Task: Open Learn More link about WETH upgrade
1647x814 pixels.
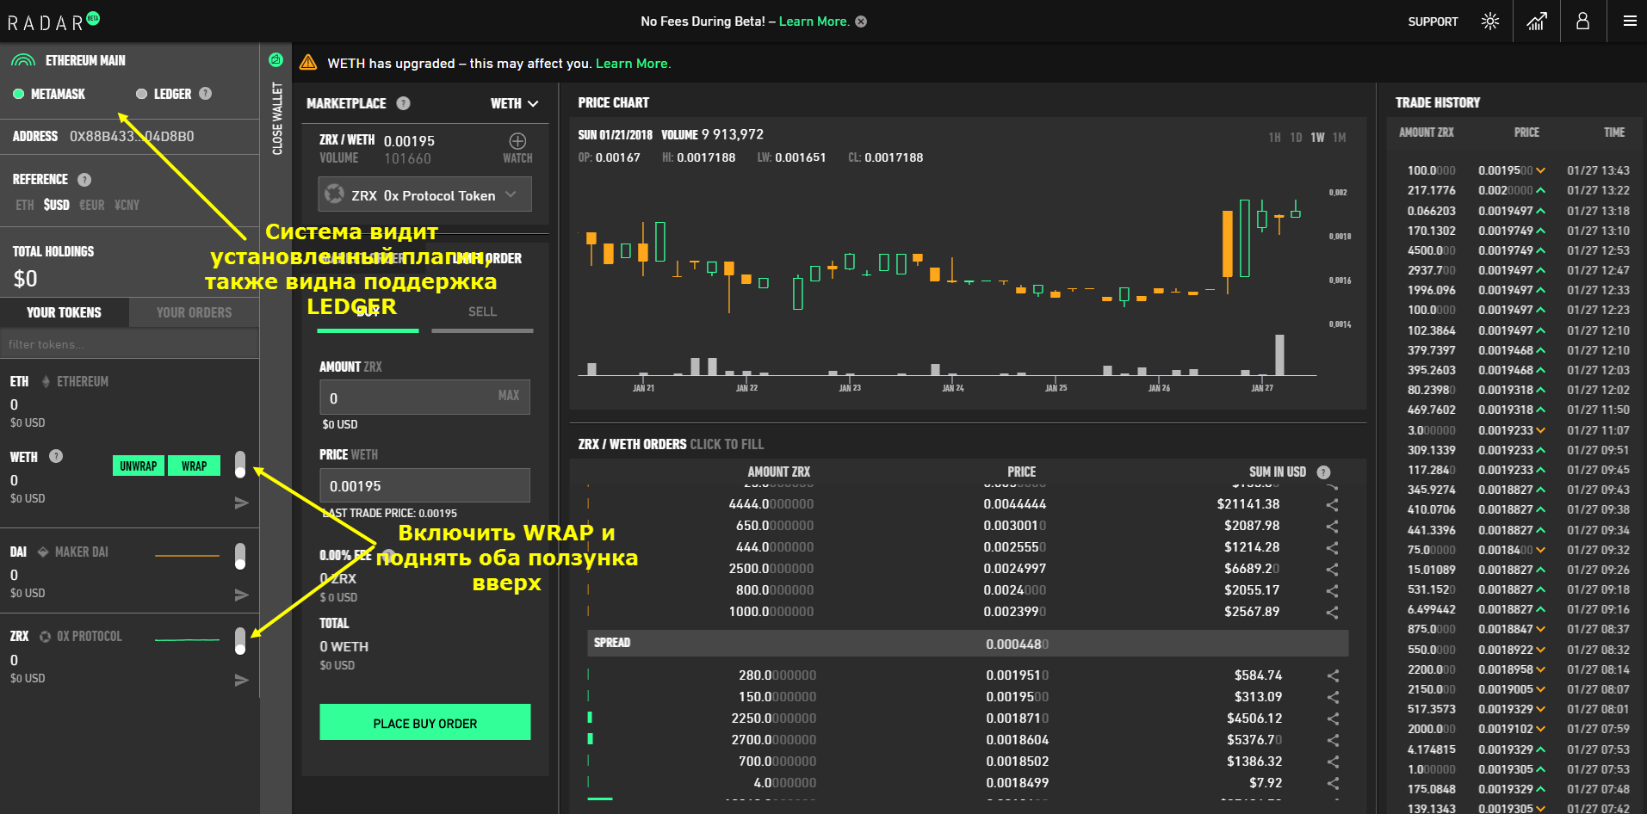Action: tap(633, 64)
